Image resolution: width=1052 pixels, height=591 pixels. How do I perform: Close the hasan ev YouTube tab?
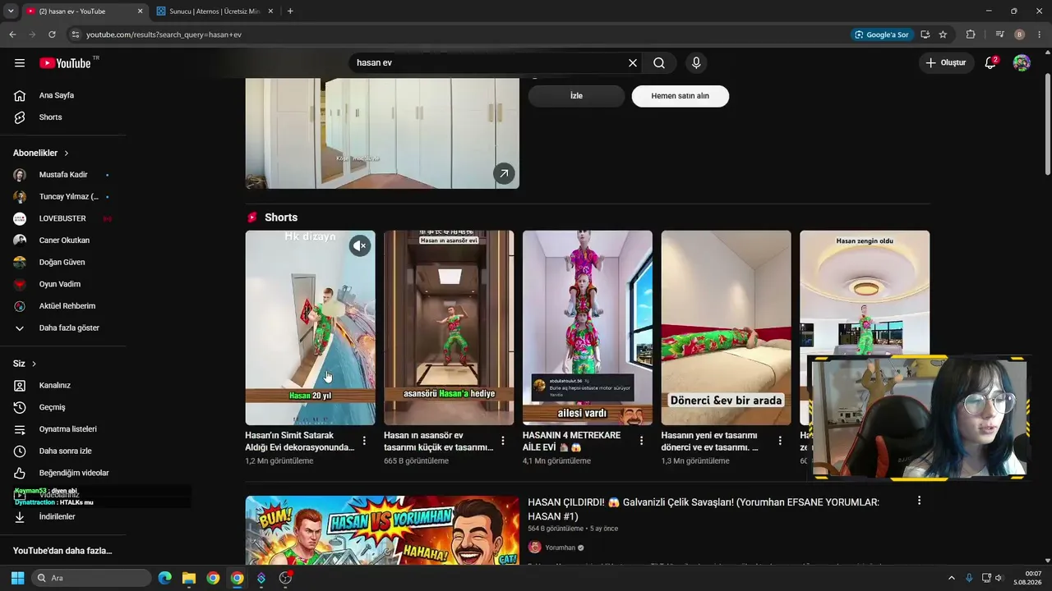(x=140, y=11)
